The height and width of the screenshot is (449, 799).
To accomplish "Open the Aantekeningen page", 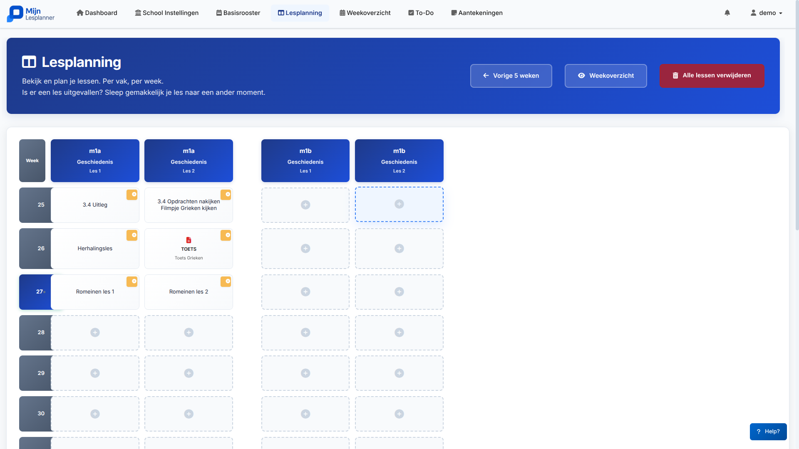I will pyautogui.click(x=477, y=13).
